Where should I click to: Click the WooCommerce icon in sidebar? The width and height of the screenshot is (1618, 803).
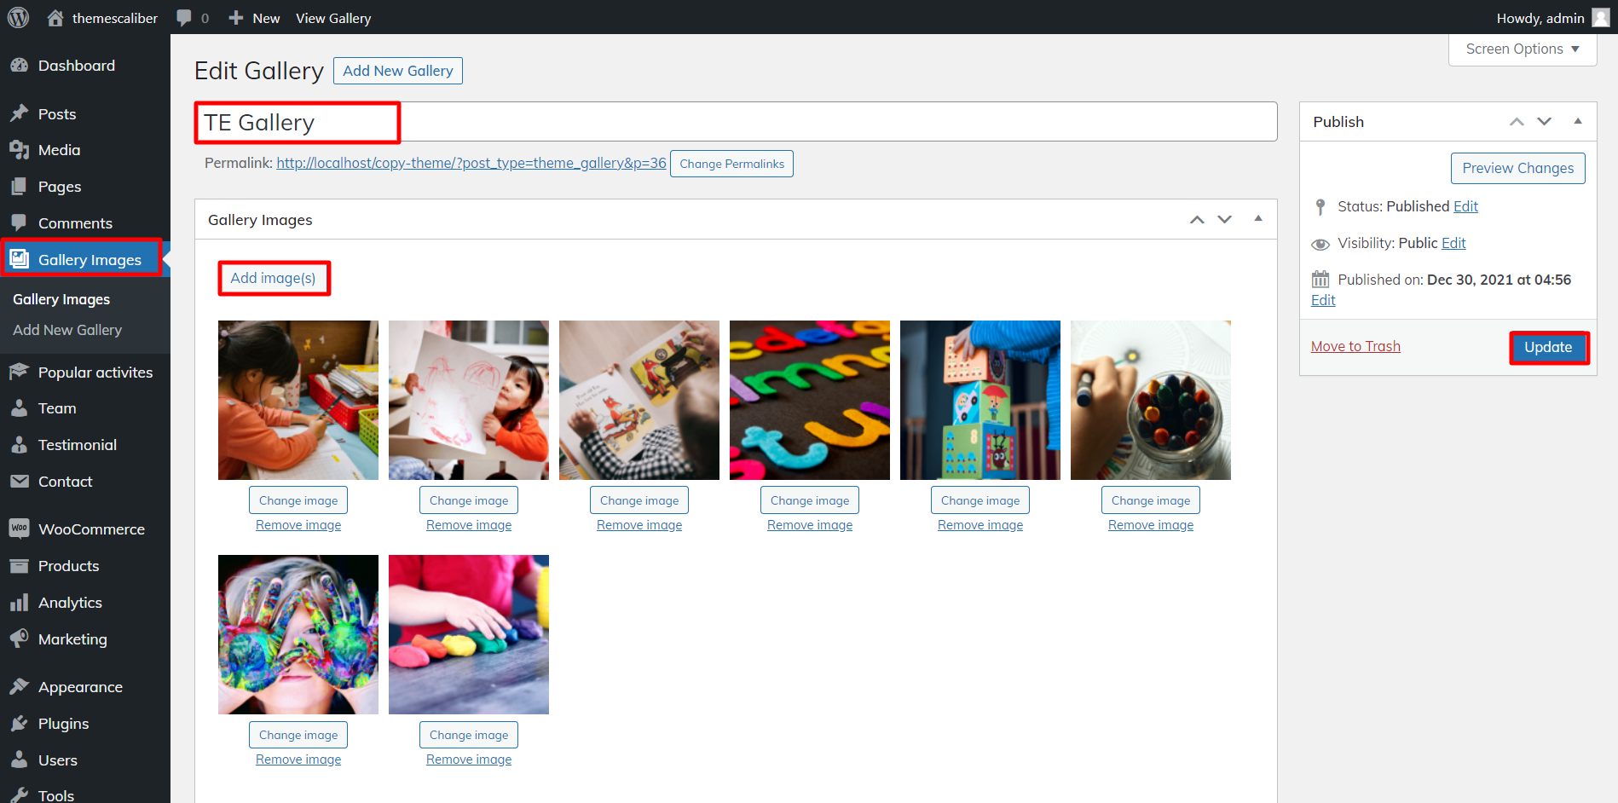click(x=19, y=529)
